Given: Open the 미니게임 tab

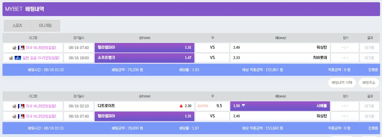Looking at the screenshot, I should click(45, 25).
